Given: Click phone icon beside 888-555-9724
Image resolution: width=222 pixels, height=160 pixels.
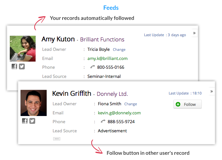Looking at the screenshot, I should 103,121.
